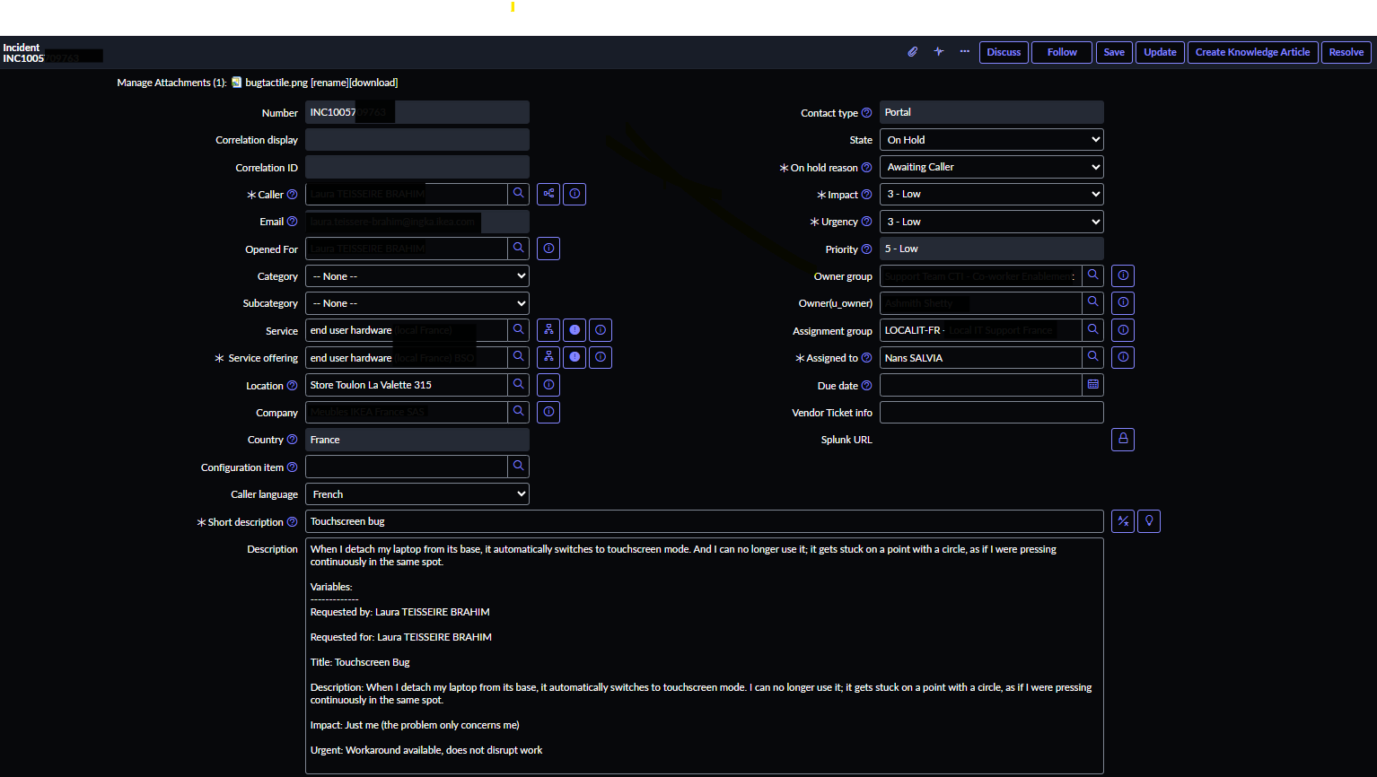This screenshot has height=777, width=1377.
Task: Open the Urgency dropdown
Action: pos(991,222)
